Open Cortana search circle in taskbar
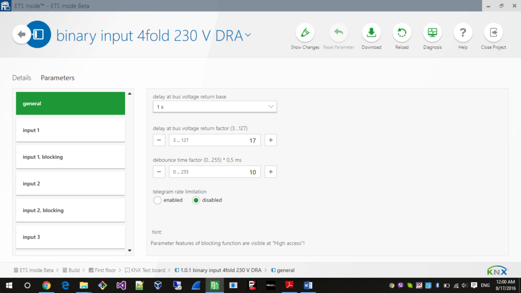This screenshot has height=293, width=521. coord(27,285)
